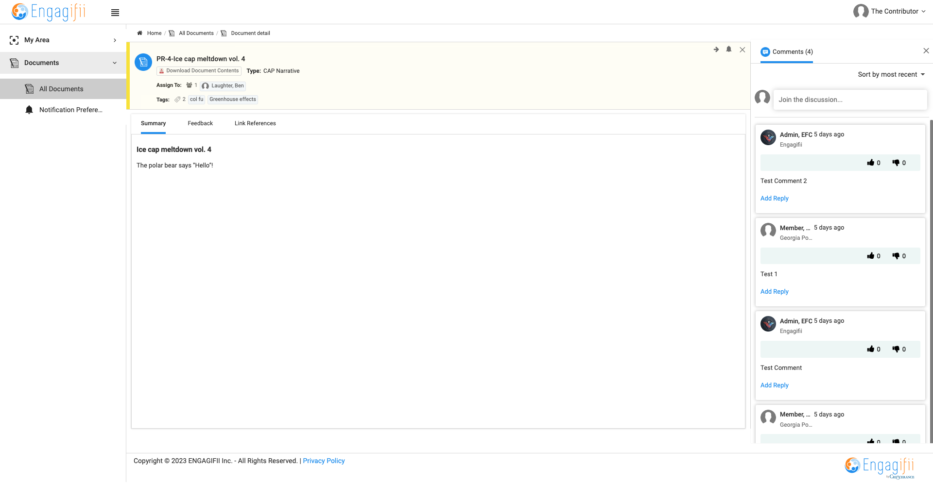
Task: Click the Greenhouse effects tag
Action: pyautogui.click(x=233, y=99)
